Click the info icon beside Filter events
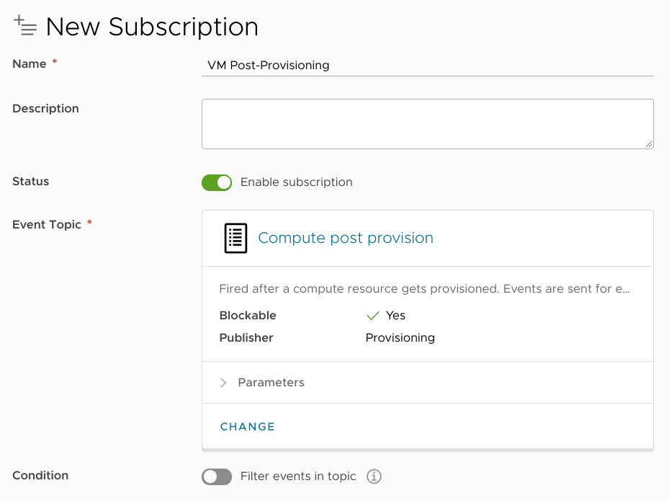 (374, 476)
